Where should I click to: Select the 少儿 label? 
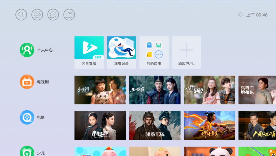41,153
